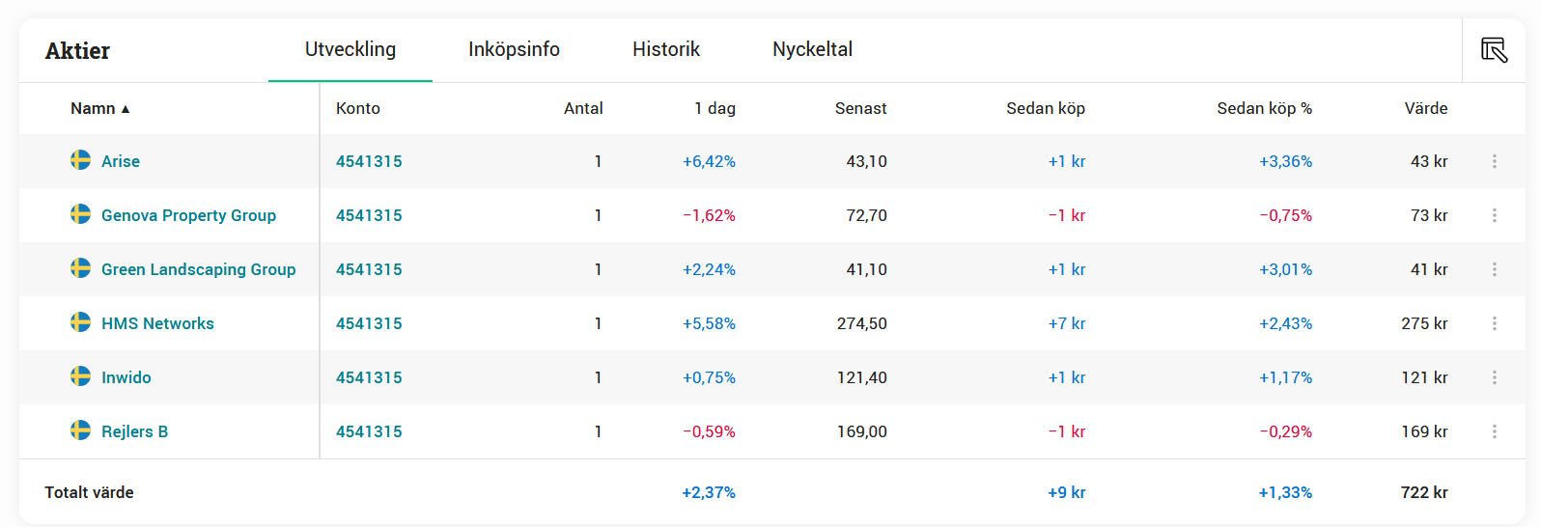This screenshot has width=1541, height=527.
Task: Toggle the Namn column sort arrow
Action: (125, 109)
